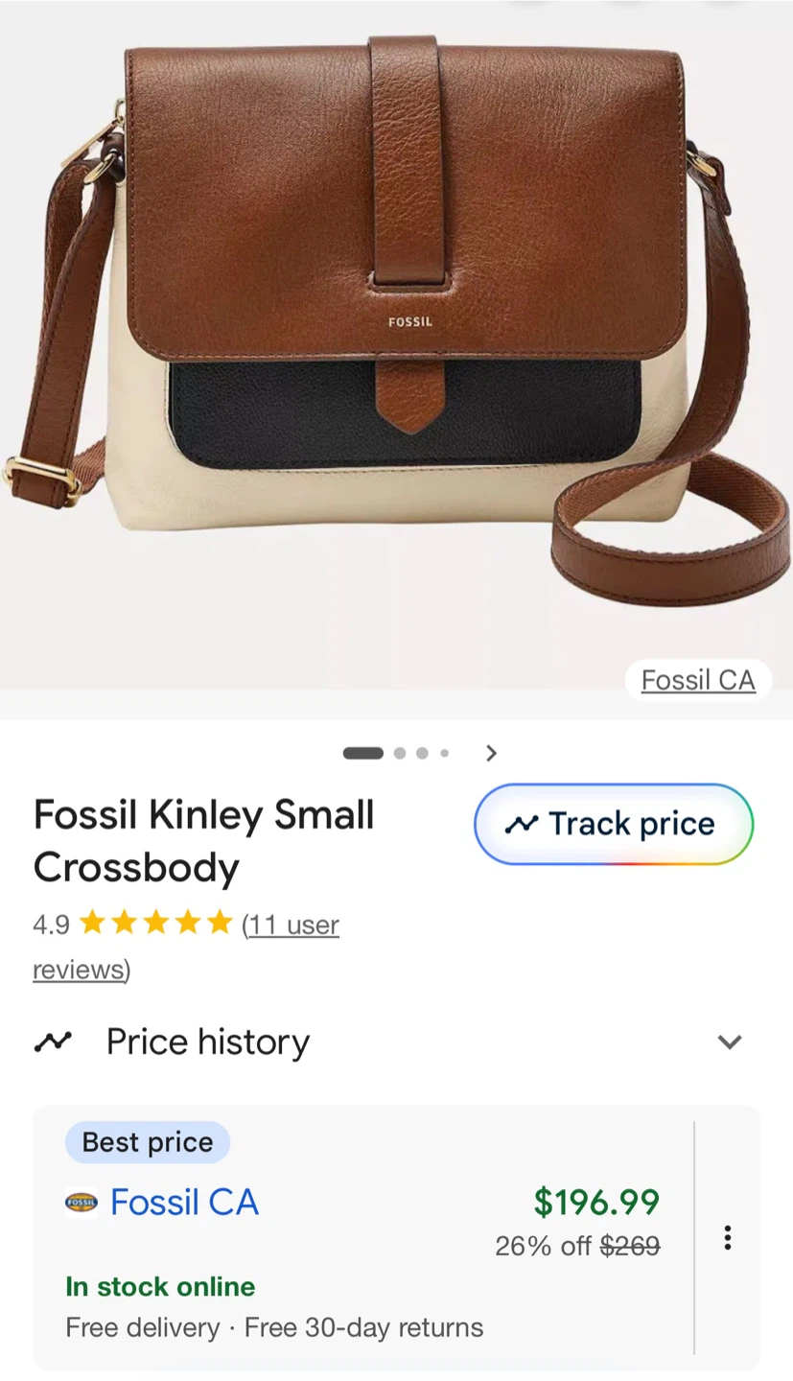Open the Price history section label
The image size is (793, 1381).
208,1042
